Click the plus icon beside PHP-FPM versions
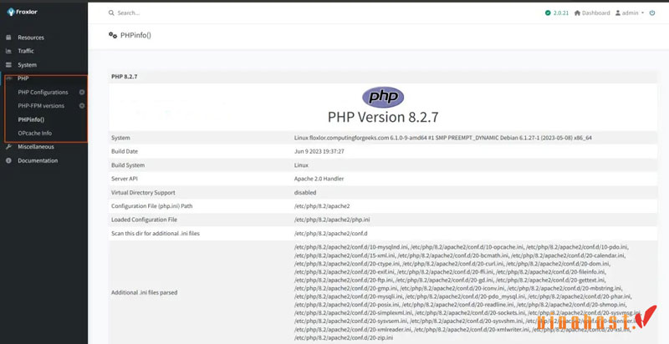This screenshot has height=344, width=669. (82, 105)
